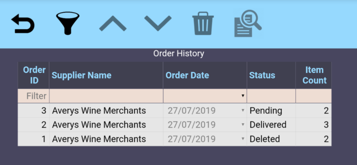The image size is (357, 165).
Task: Select the Delivered status cell
Action: pyautogui.click(x=268, y=125)
